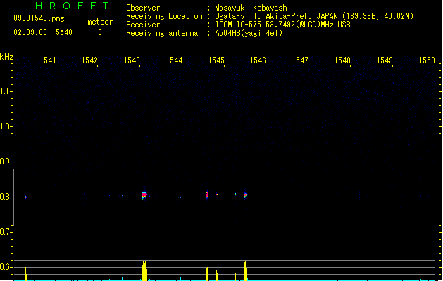Click observer name Masayuki Kobayashi

[253, 8]
